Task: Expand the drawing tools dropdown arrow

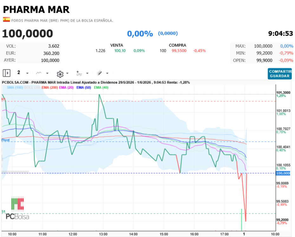Action: point(107,73)
